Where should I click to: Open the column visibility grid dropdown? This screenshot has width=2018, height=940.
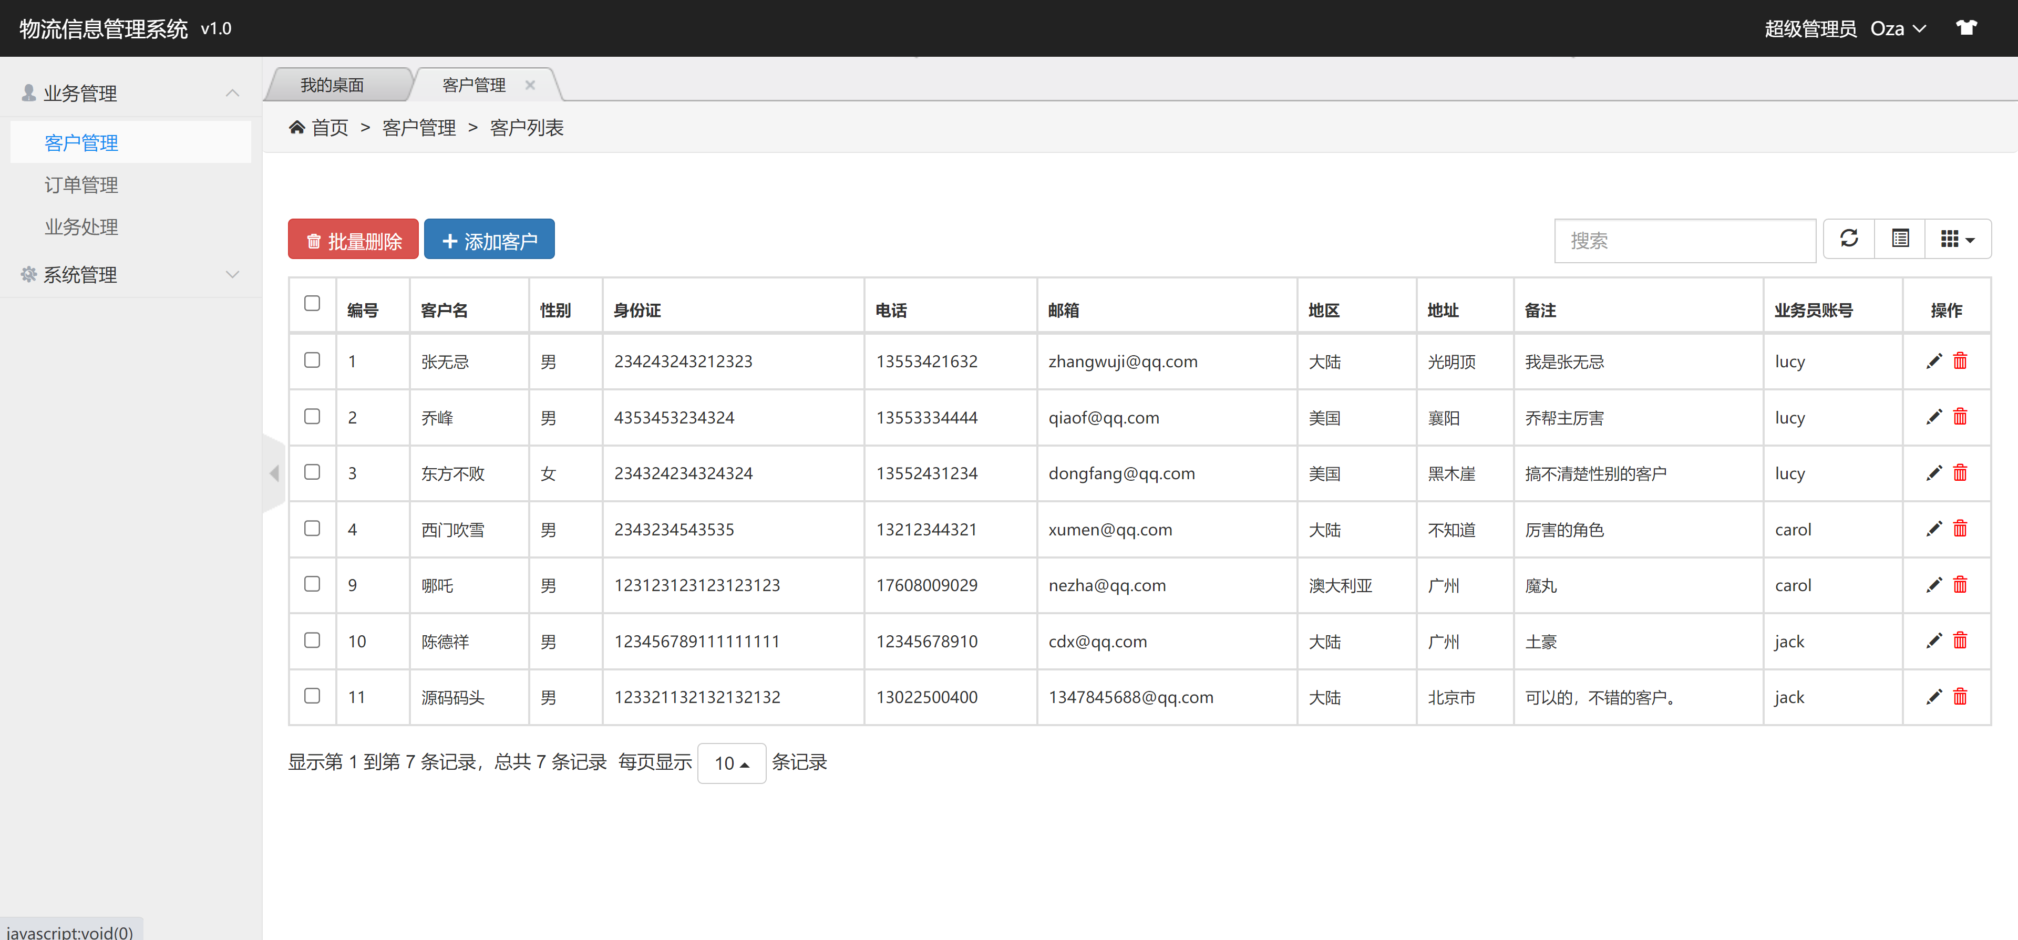(1957, 239)
